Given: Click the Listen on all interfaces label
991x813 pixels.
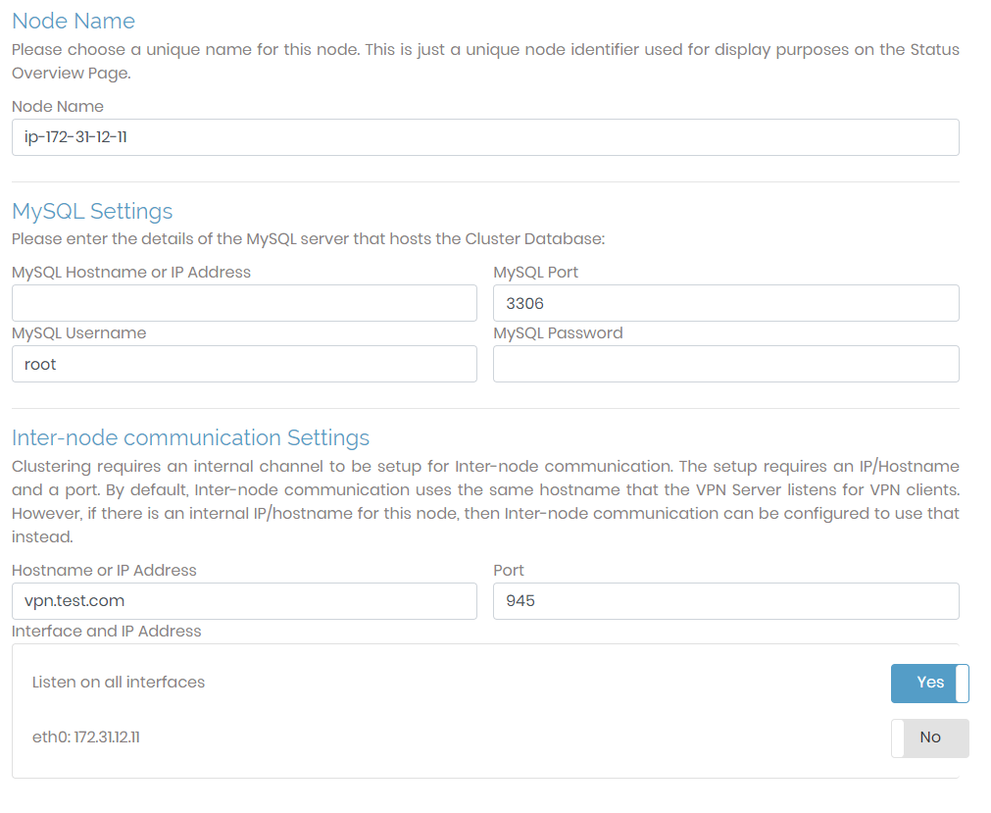Looking at the screenshot, I should [x=118, y=682].
